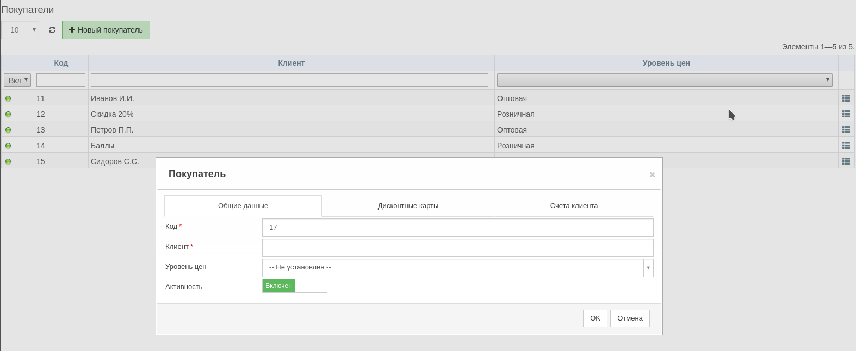
Task: Click the Клиент input field in dialog
Action: (x=458, y=248)
